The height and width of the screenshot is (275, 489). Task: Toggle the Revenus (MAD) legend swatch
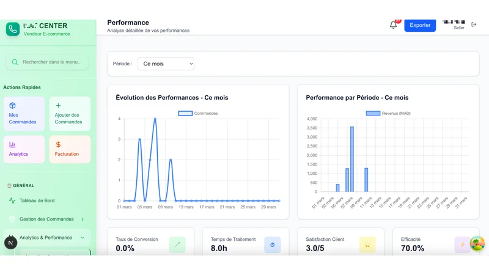coord(373,114)
